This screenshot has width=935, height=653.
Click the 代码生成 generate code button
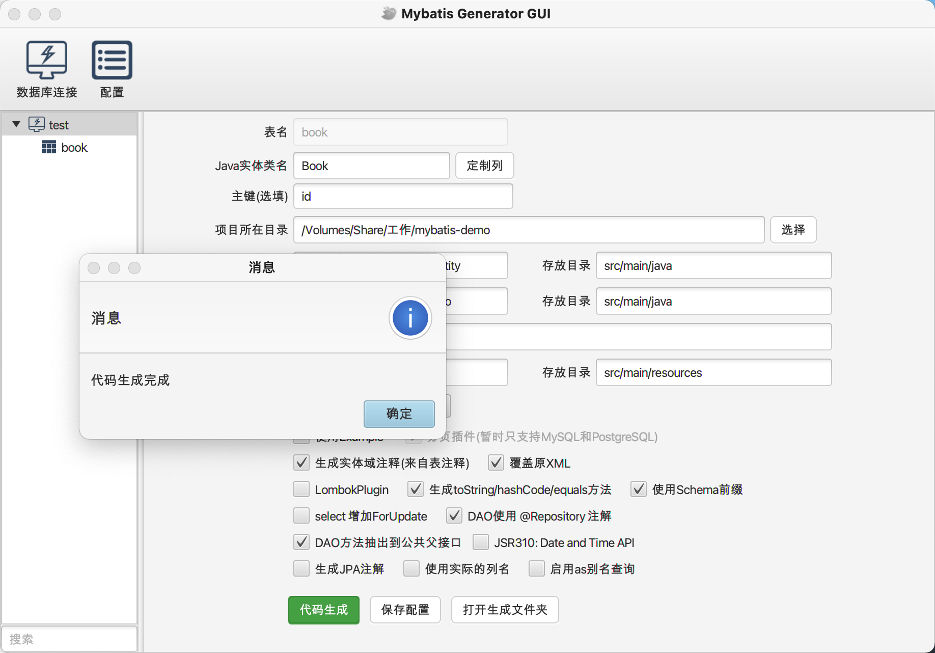(323, 610)
